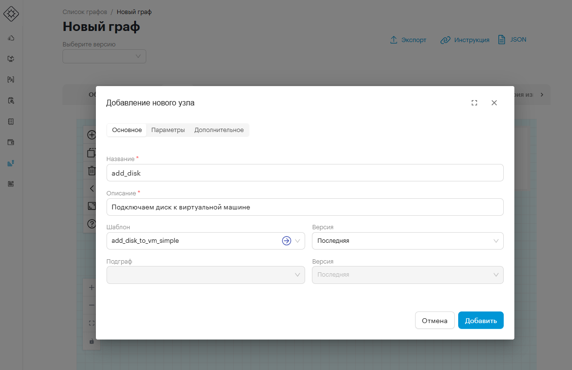Open the monitor icon in left sidebar
572x370 pixels.
pos(11,59)
